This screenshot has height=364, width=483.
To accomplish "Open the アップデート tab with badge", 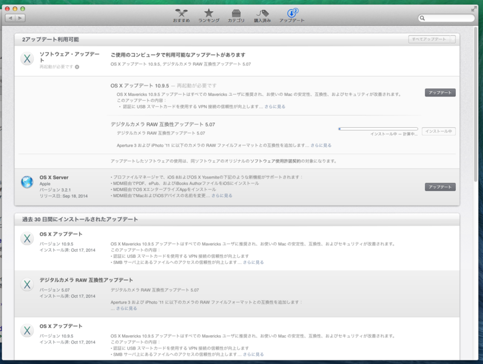I will [292, 16].
